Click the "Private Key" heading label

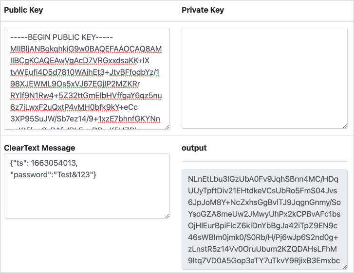coord(203,10)
